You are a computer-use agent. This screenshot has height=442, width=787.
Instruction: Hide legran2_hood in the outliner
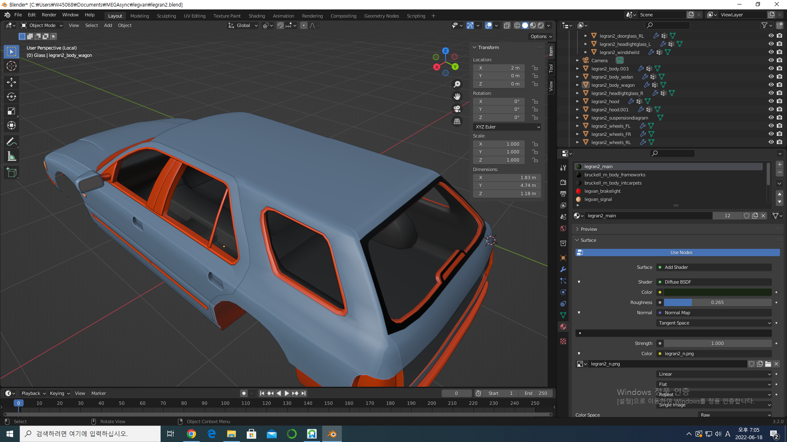coord(771,101)
